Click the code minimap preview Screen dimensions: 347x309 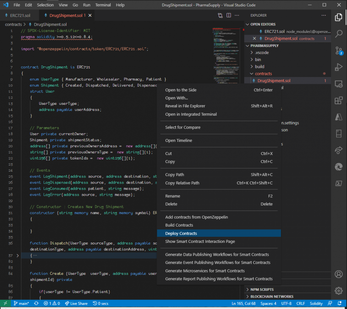(x=226, y=55)
